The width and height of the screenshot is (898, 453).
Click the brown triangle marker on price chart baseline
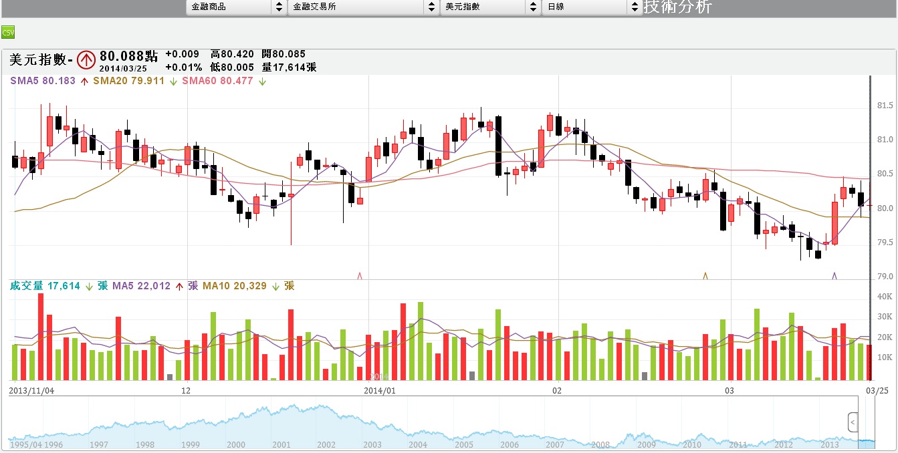(x=705, y=275)
